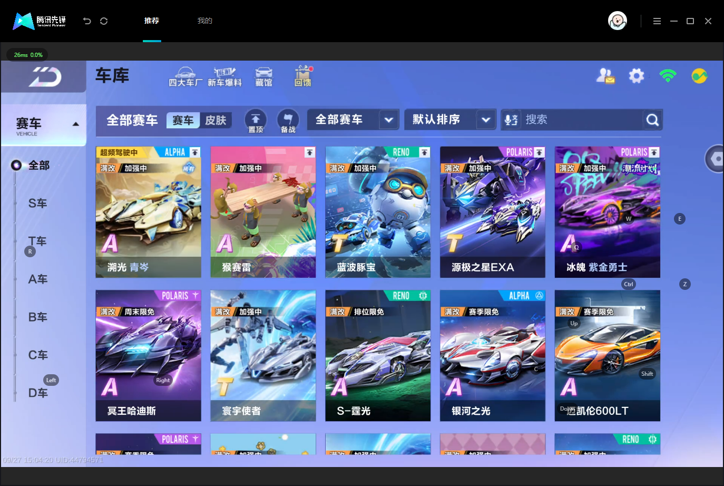The height and width of the screenshot is (486, 724).
Task: Open the 回馈 gift rewards icon
Action: coord(303,76)
